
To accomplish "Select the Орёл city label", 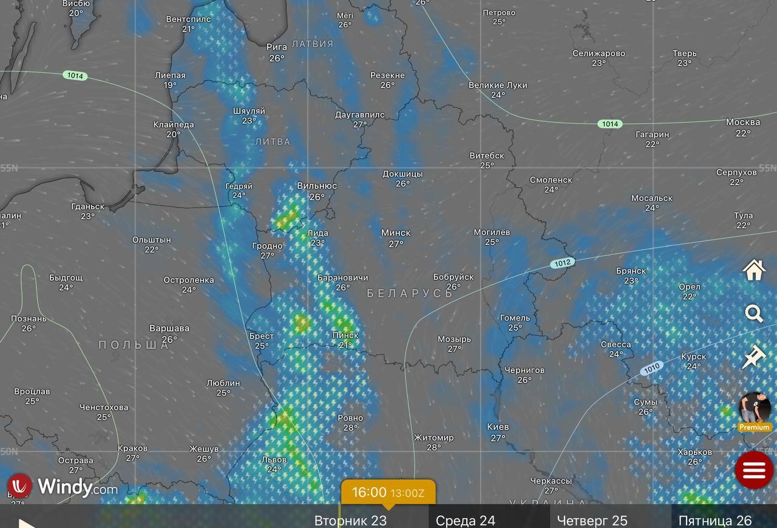I will tap(690, 286).
